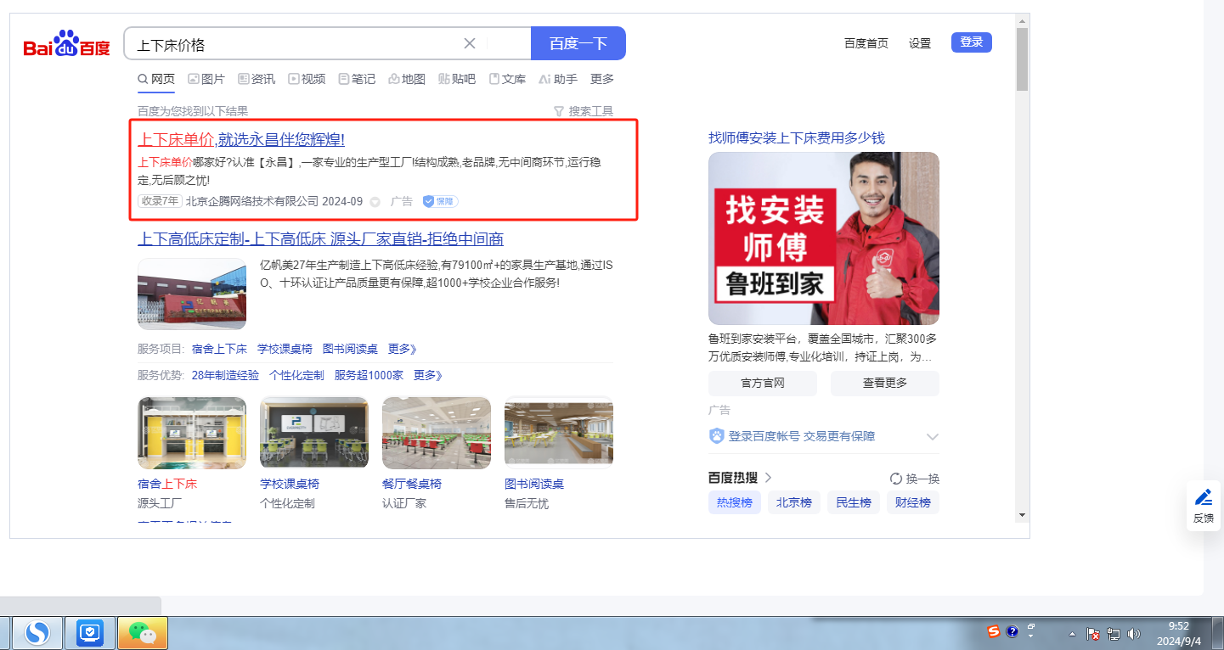Open the 餐厅餐桌椅 canteen thumbnail
This screenshot has width=1224, height=650.
[437, 433]
